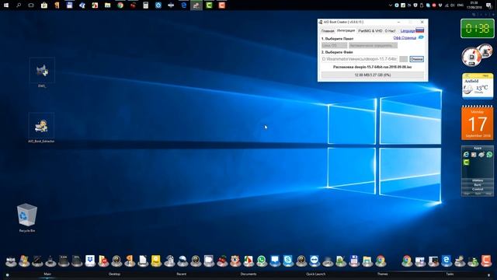This screenshot has width=497, height=280.
Task: Select the DWL_ desktop icon
Action: (42, 72)
